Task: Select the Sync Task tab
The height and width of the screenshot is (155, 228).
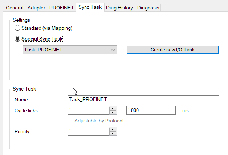Action: click(x=90, y=7)
